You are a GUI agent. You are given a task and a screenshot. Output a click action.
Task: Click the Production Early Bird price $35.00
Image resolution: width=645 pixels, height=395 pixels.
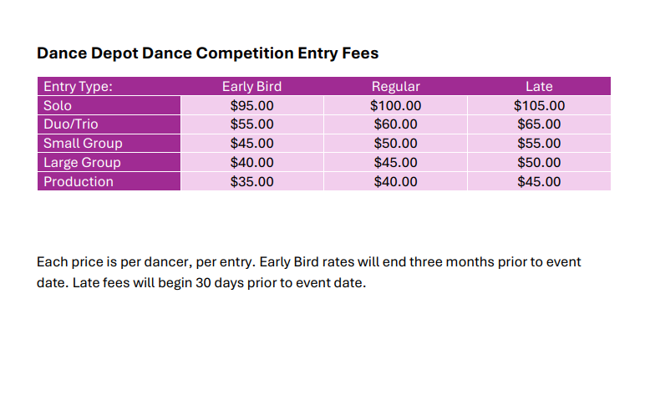click(251, 181)
